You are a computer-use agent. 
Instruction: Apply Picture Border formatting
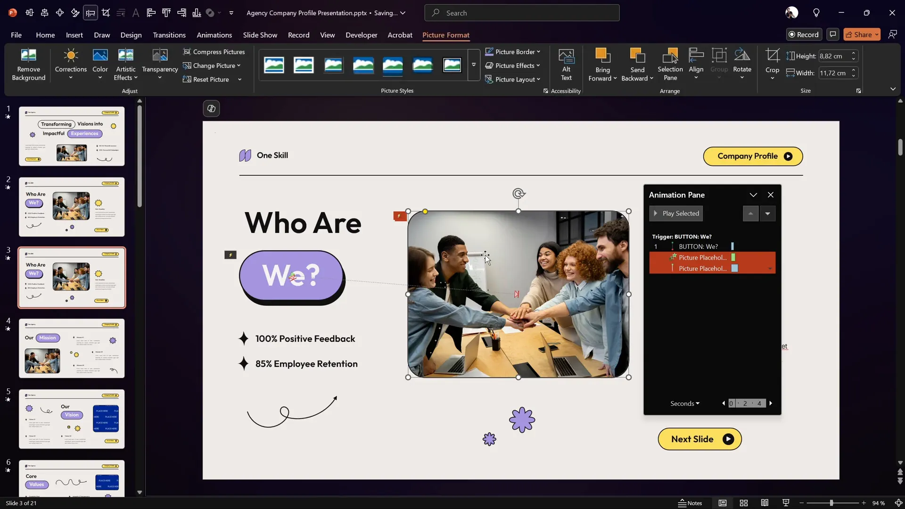[x=513, y=52]
